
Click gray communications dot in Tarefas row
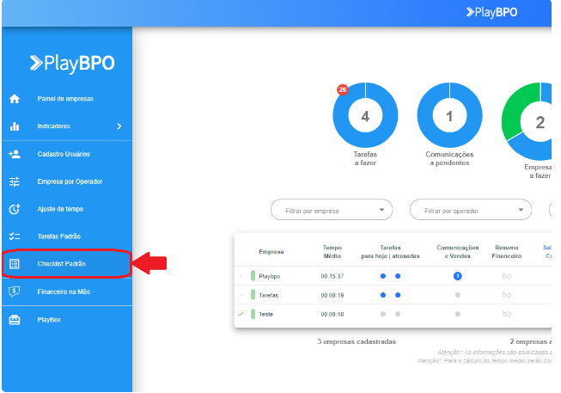point(458,295)
